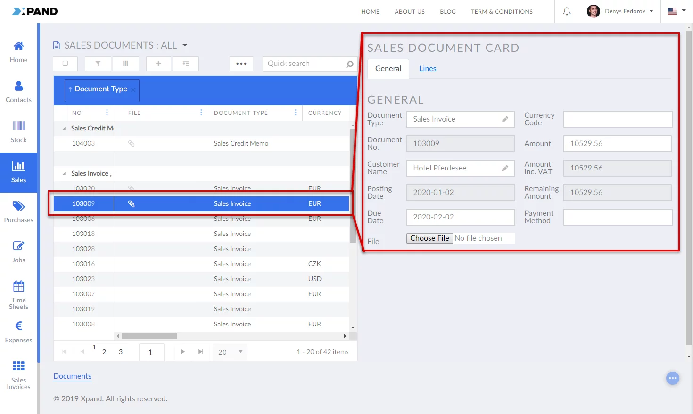Open the page size dropdown showing 20
The width and height of the screenshot is (693, 414).
230,352
